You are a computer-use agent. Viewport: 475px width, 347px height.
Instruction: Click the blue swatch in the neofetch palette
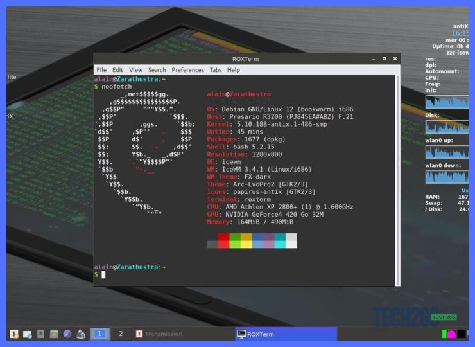[257, 240]
